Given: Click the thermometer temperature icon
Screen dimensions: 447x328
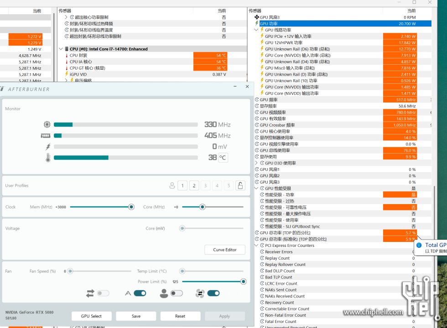Looking at the screenshot, I should 48,158.
